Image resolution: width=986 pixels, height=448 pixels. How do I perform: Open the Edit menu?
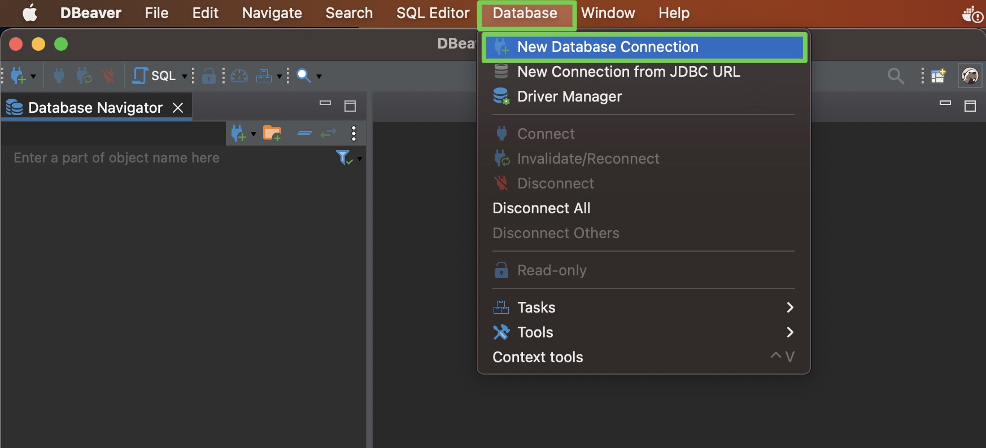pos(205,13)
